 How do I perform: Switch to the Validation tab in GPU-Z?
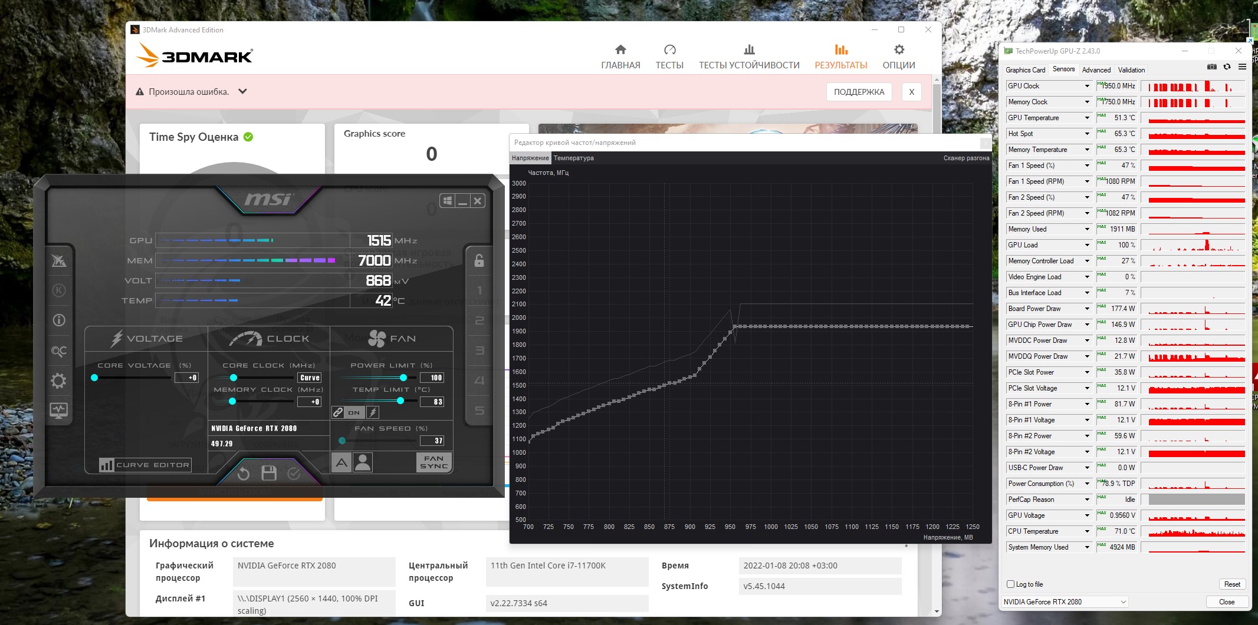tap(1132, 70)
